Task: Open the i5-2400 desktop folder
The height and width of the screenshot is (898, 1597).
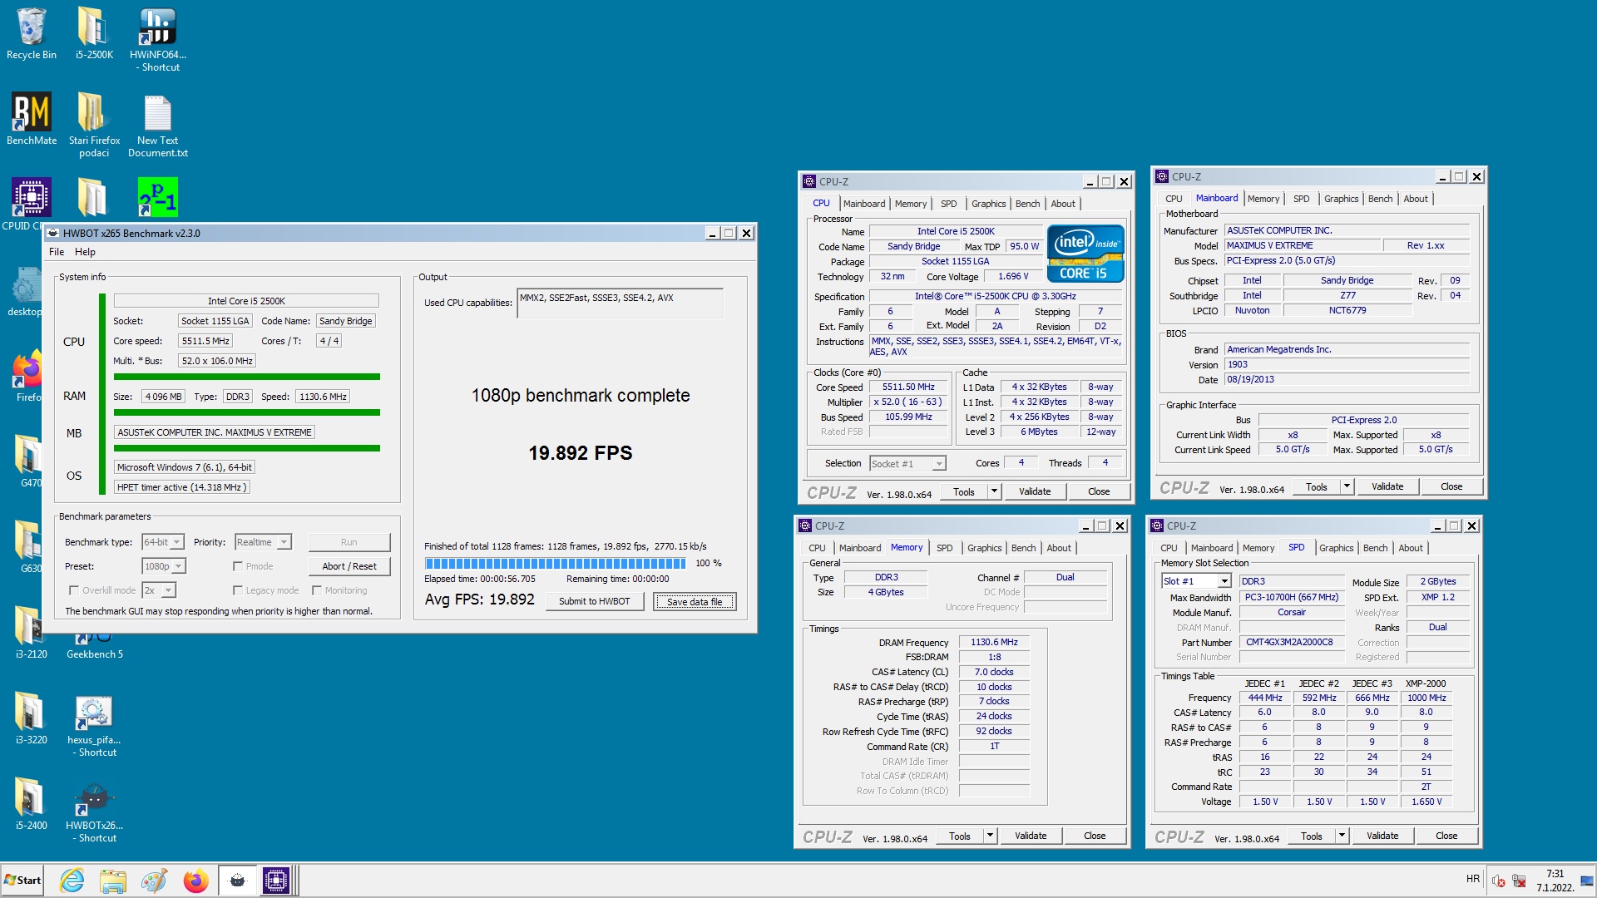Action: point(31,805)
